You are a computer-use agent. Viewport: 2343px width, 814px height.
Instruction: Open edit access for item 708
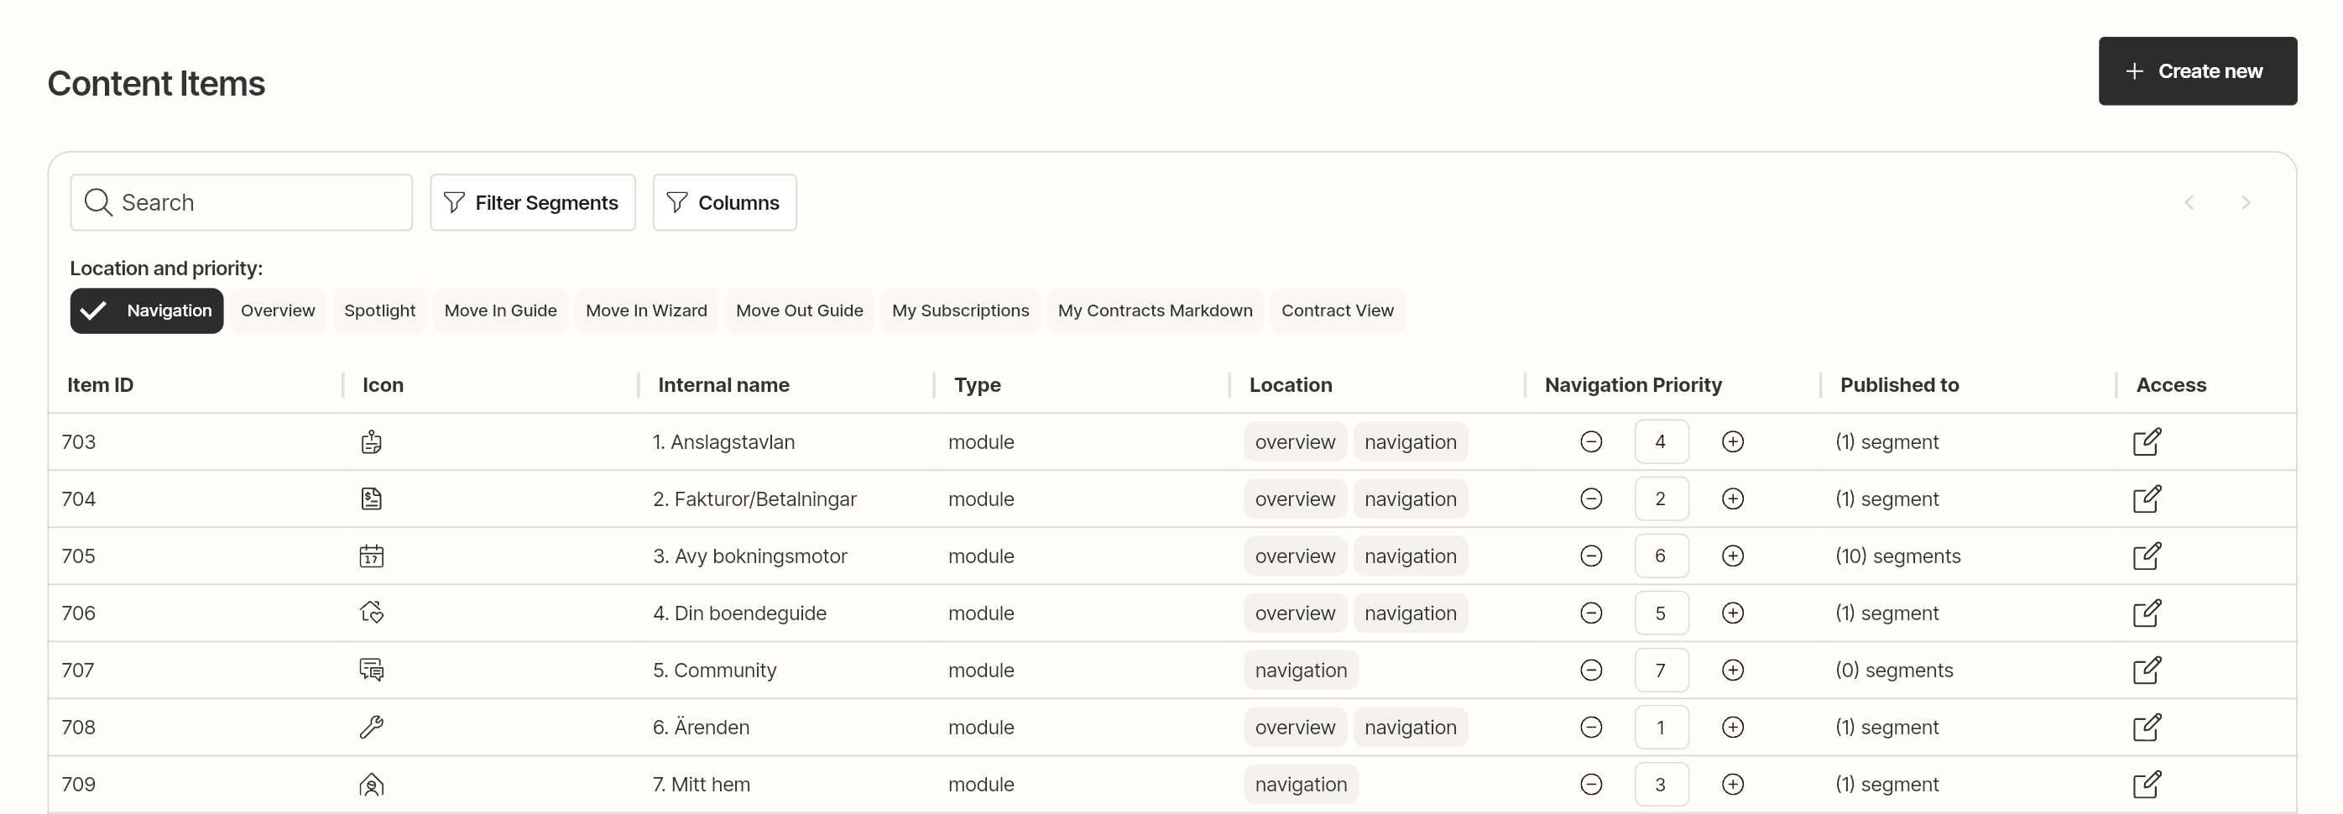coord(2147,728)
